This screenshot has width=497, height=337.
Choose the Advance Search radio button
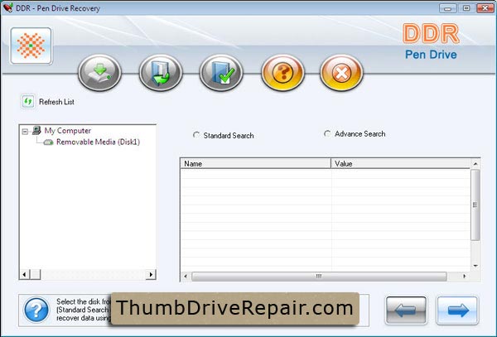(327, 133)
